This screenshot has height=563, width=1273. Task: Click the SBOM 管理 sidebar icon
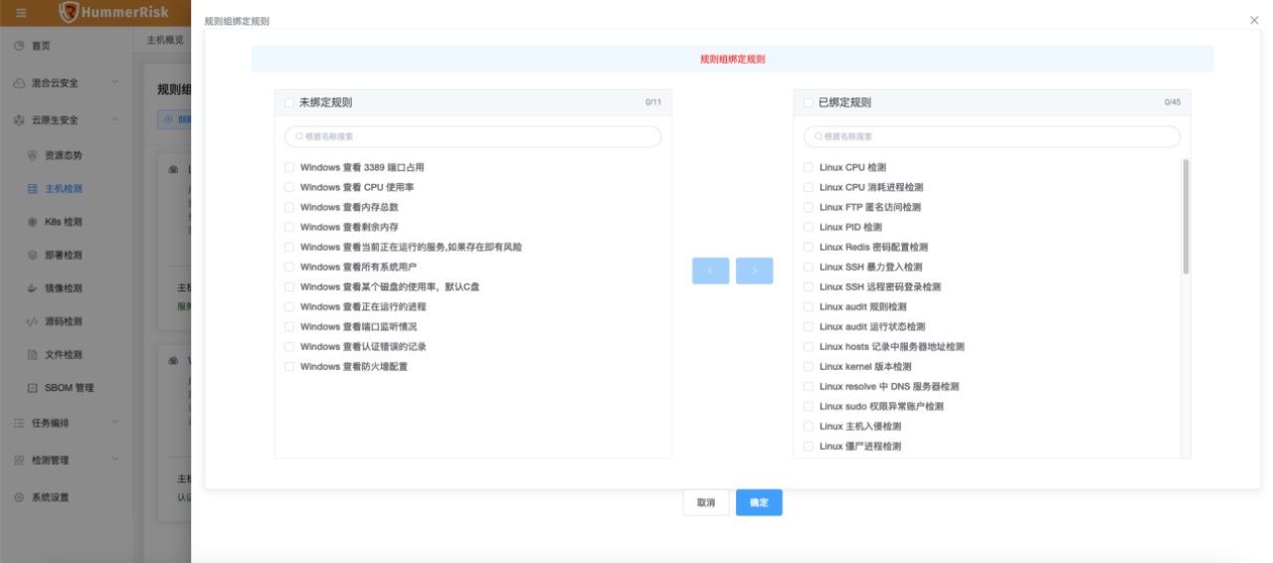click(x=32, y=388)
